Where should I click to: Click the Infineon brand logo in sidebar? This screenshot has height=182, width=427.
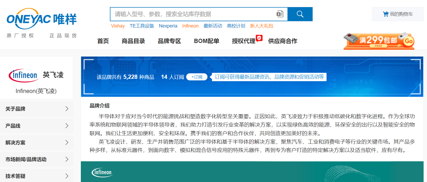pos(36,75)
